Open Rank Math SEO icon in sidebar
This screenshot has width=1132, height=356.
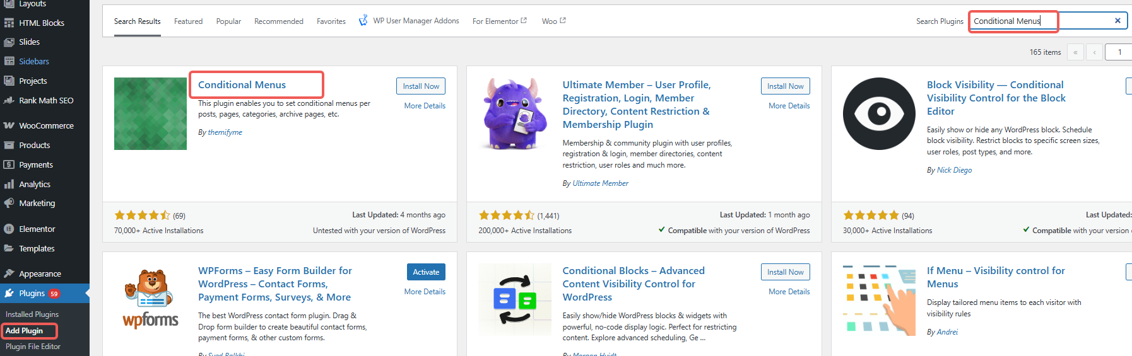tap(9, 100)
